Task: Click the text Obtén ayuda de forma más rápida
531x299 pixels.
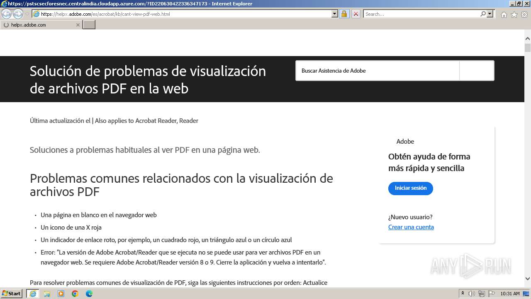Action: tap(429, 162)
